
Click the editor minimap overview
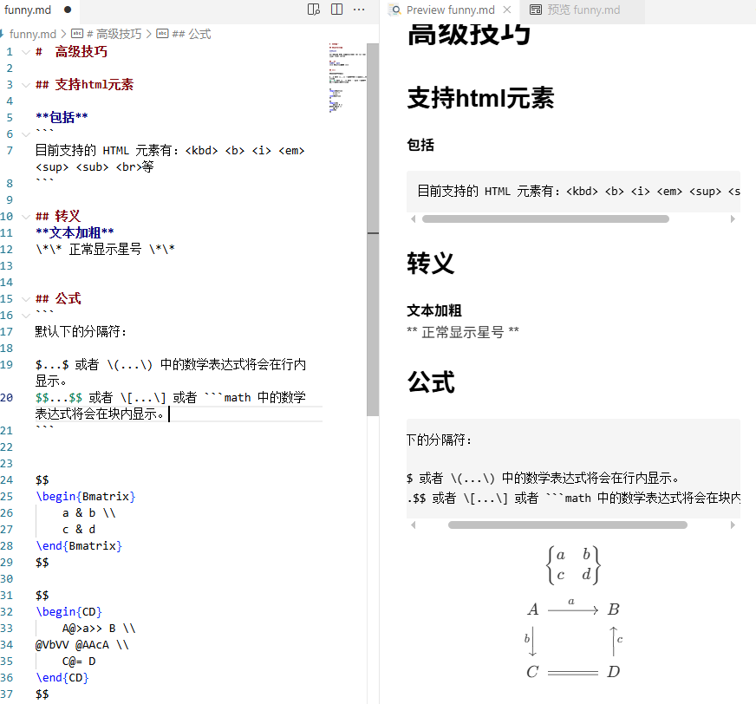pos(347,77)
